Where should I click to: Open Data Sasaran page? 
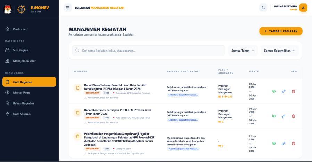pos(22,114)
